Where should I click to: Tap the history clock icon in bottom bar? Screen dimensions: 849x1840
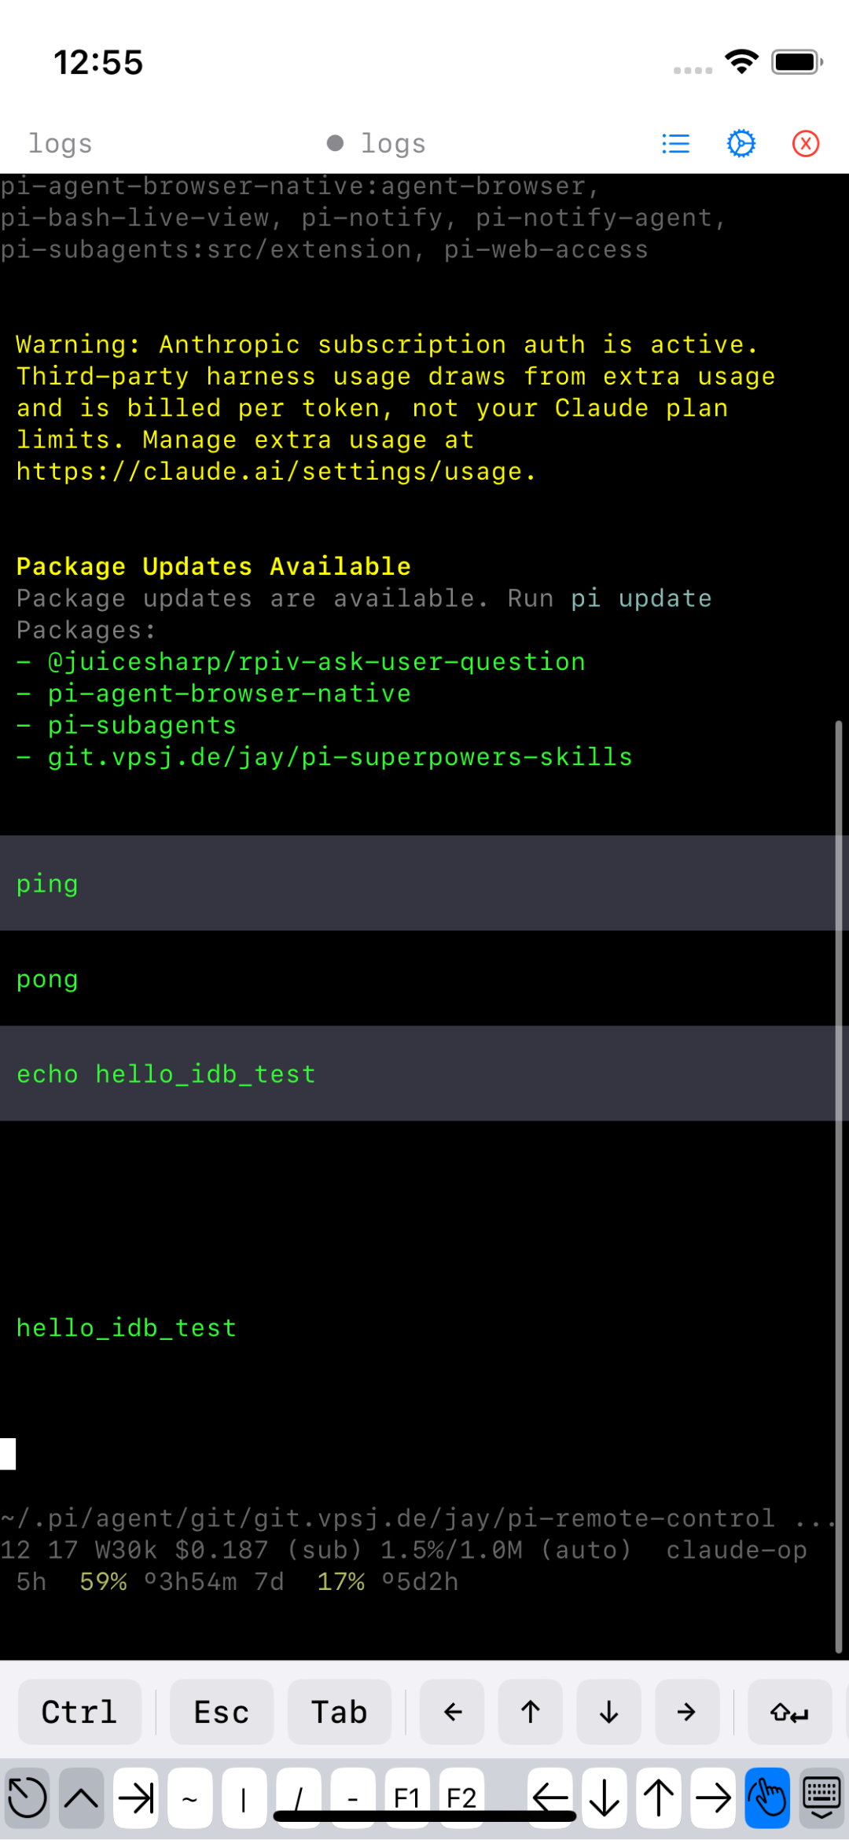click(x=28, y=1798)
